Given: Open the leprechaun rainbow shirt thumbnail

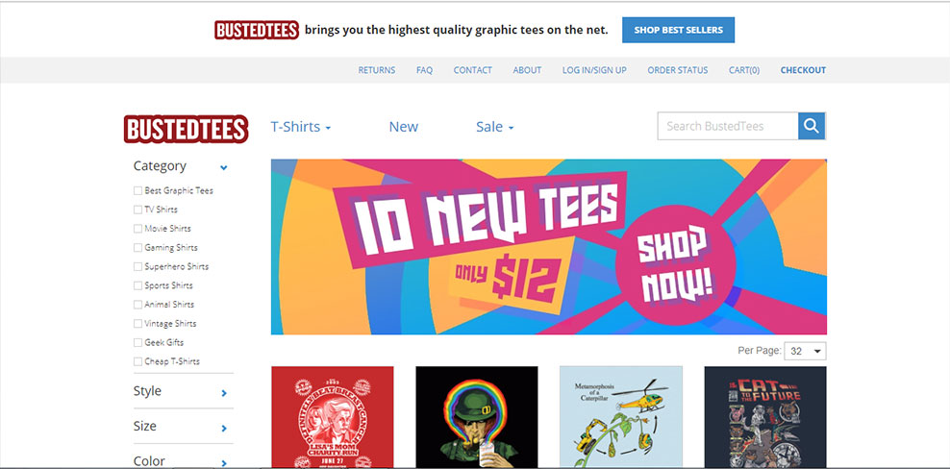Looking at the screenshot, I should tap(476, 417).
